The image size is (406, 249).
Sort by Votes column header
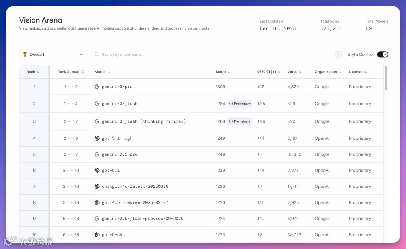[295, 72]
